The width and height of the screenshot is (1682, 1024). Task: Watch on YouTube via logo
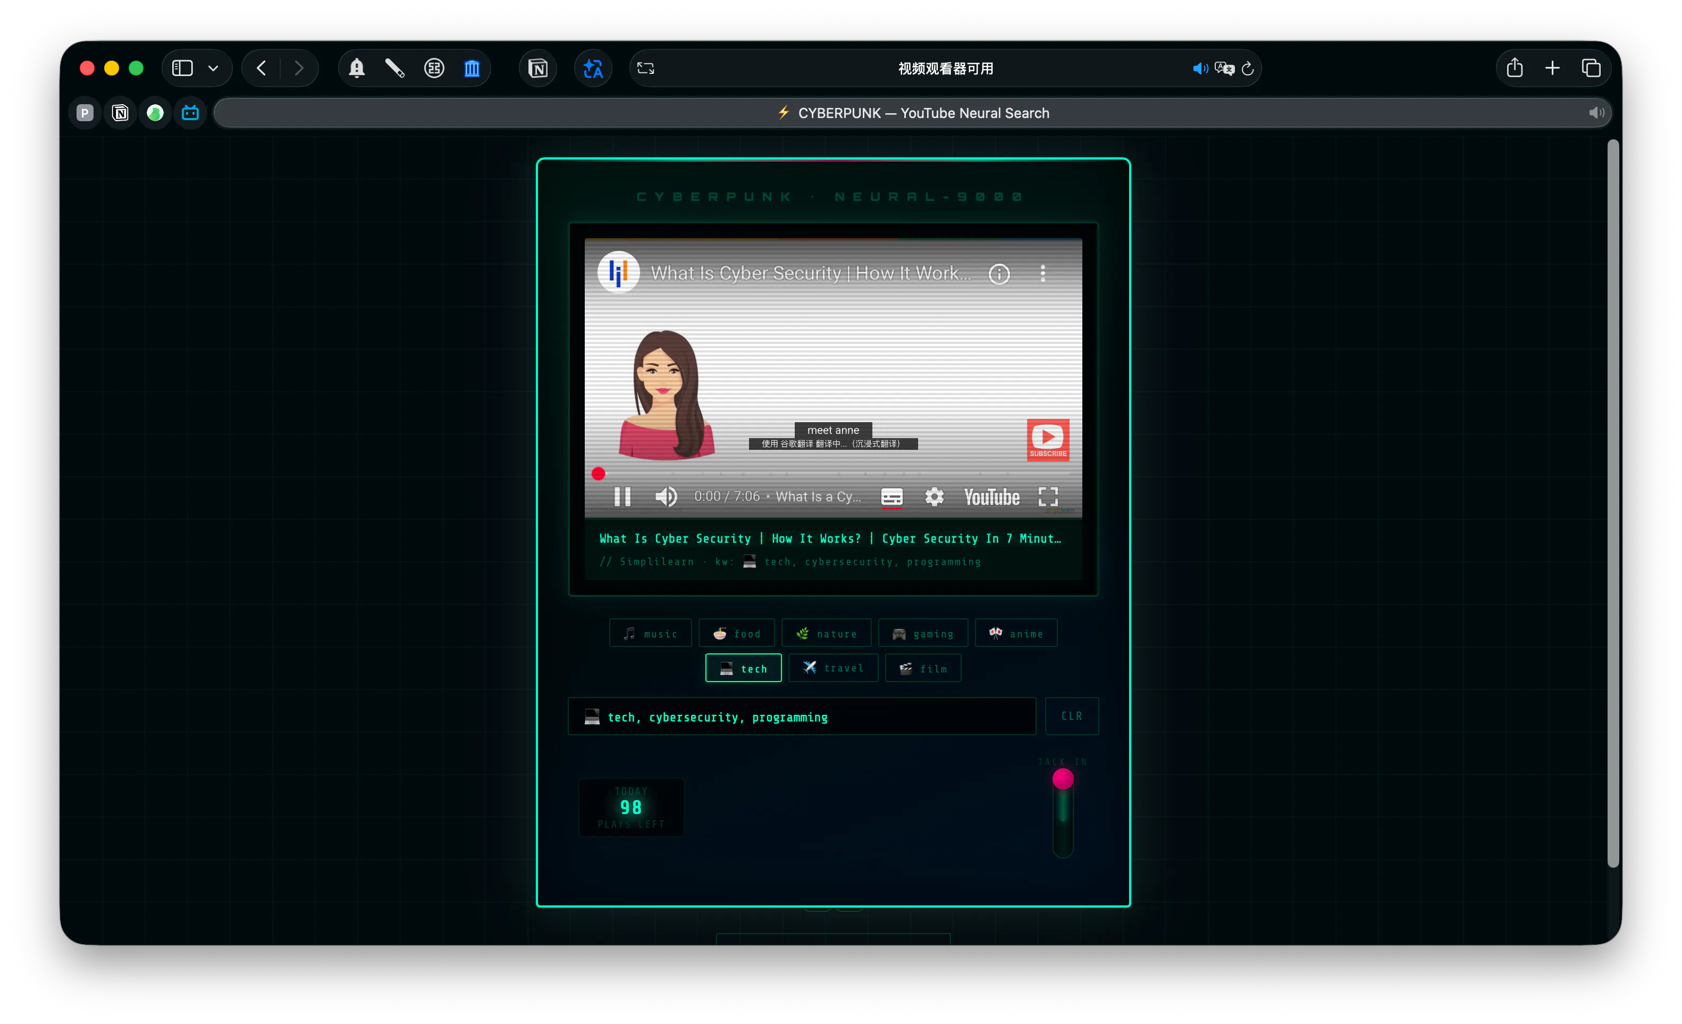click(x=991, y=497)
